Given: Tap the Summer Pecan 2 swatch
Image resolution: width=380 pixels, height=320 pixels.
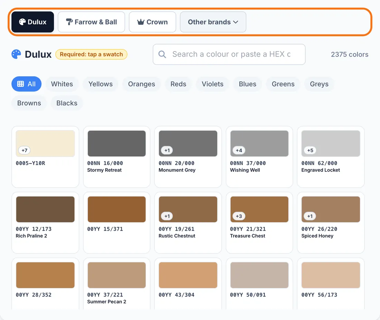Looking at the screenshot, I should coord(116,275).
